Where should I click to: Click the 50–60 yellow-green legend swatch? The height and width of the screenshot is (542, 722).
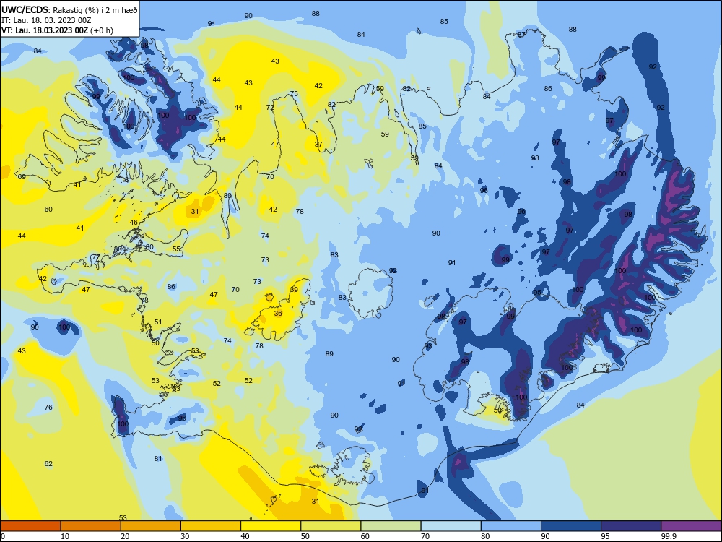coord(331,526)
